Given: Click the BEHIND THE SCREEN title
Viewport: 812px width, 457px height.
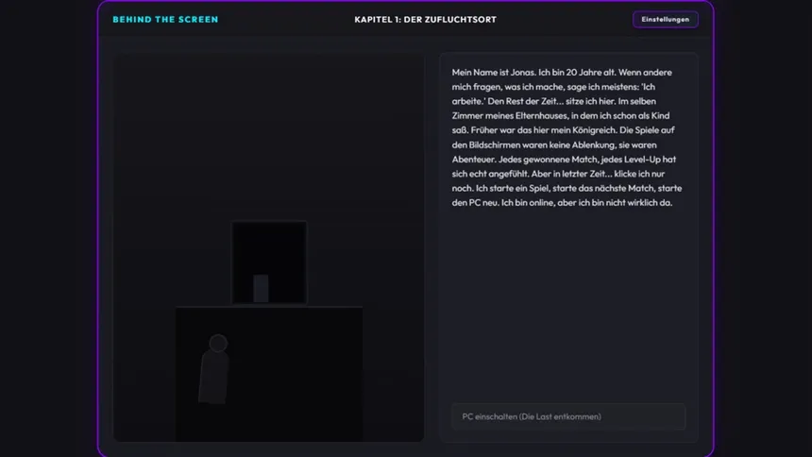Looking at the screenshot, I should [166, 20].
